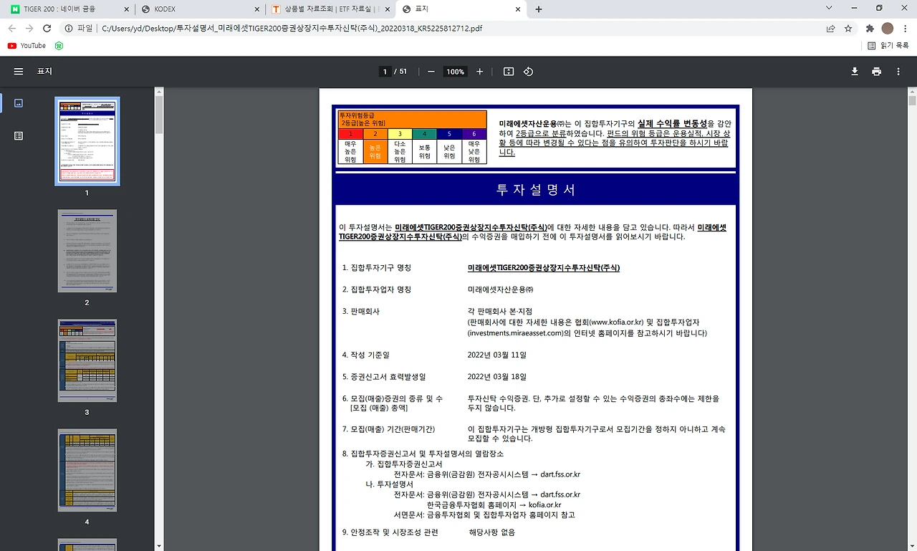The width and height of the screenshot is (917, 551).
Task: Click 미래에셋자산운용㈜ next to 집합투자업자 명칭
Action: coord(501,289)
